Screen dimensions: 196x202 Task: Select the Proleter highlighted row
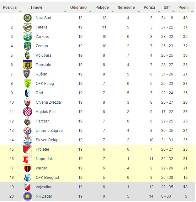[98, 149]
